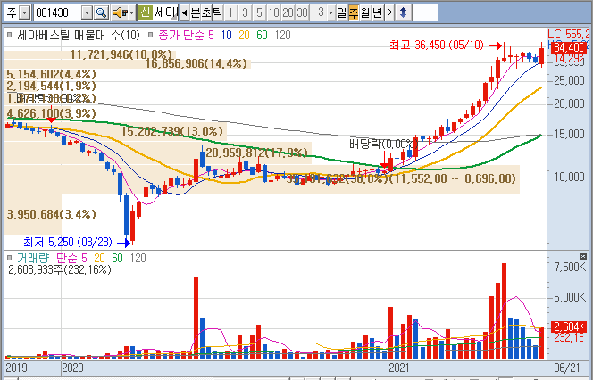Open the dropdown arrow beside the speaker icon
This screenshot has width=593, height=380.
pos(132,13)
